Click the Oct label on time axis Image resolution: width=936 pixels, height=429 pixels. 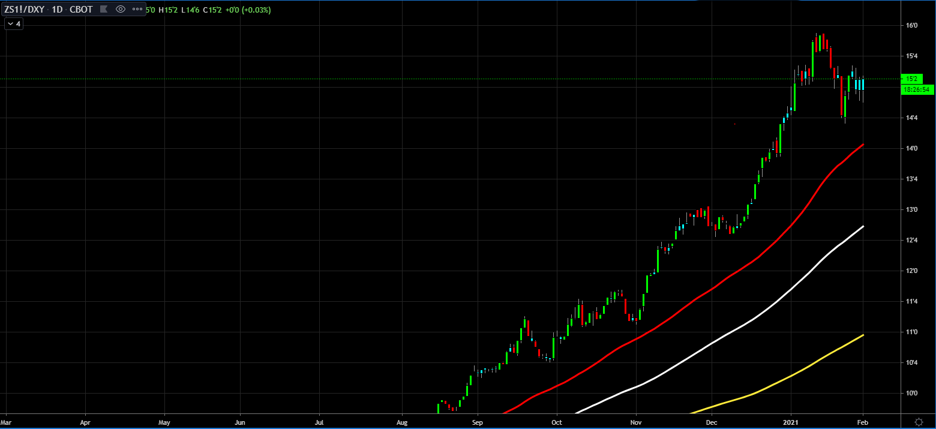[x=557, y=422]
